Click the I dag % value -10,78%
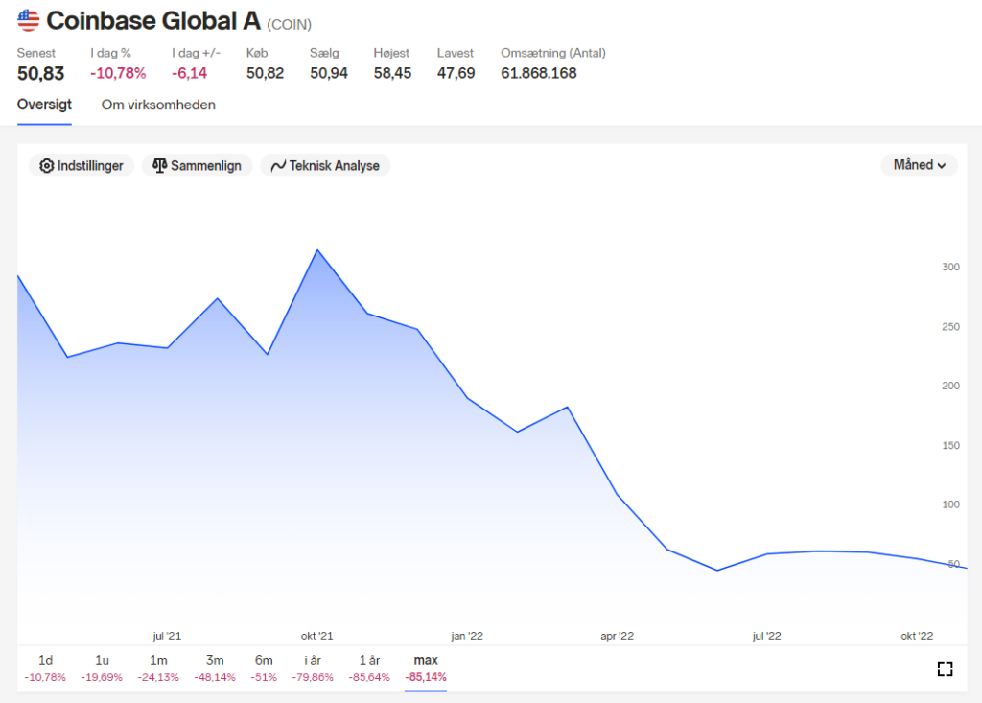 [x=118, y=73]
